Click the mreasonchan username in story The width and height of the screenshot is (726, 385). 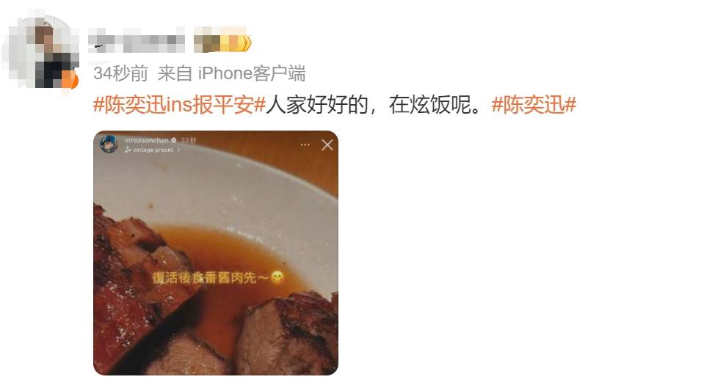(146, 140)
